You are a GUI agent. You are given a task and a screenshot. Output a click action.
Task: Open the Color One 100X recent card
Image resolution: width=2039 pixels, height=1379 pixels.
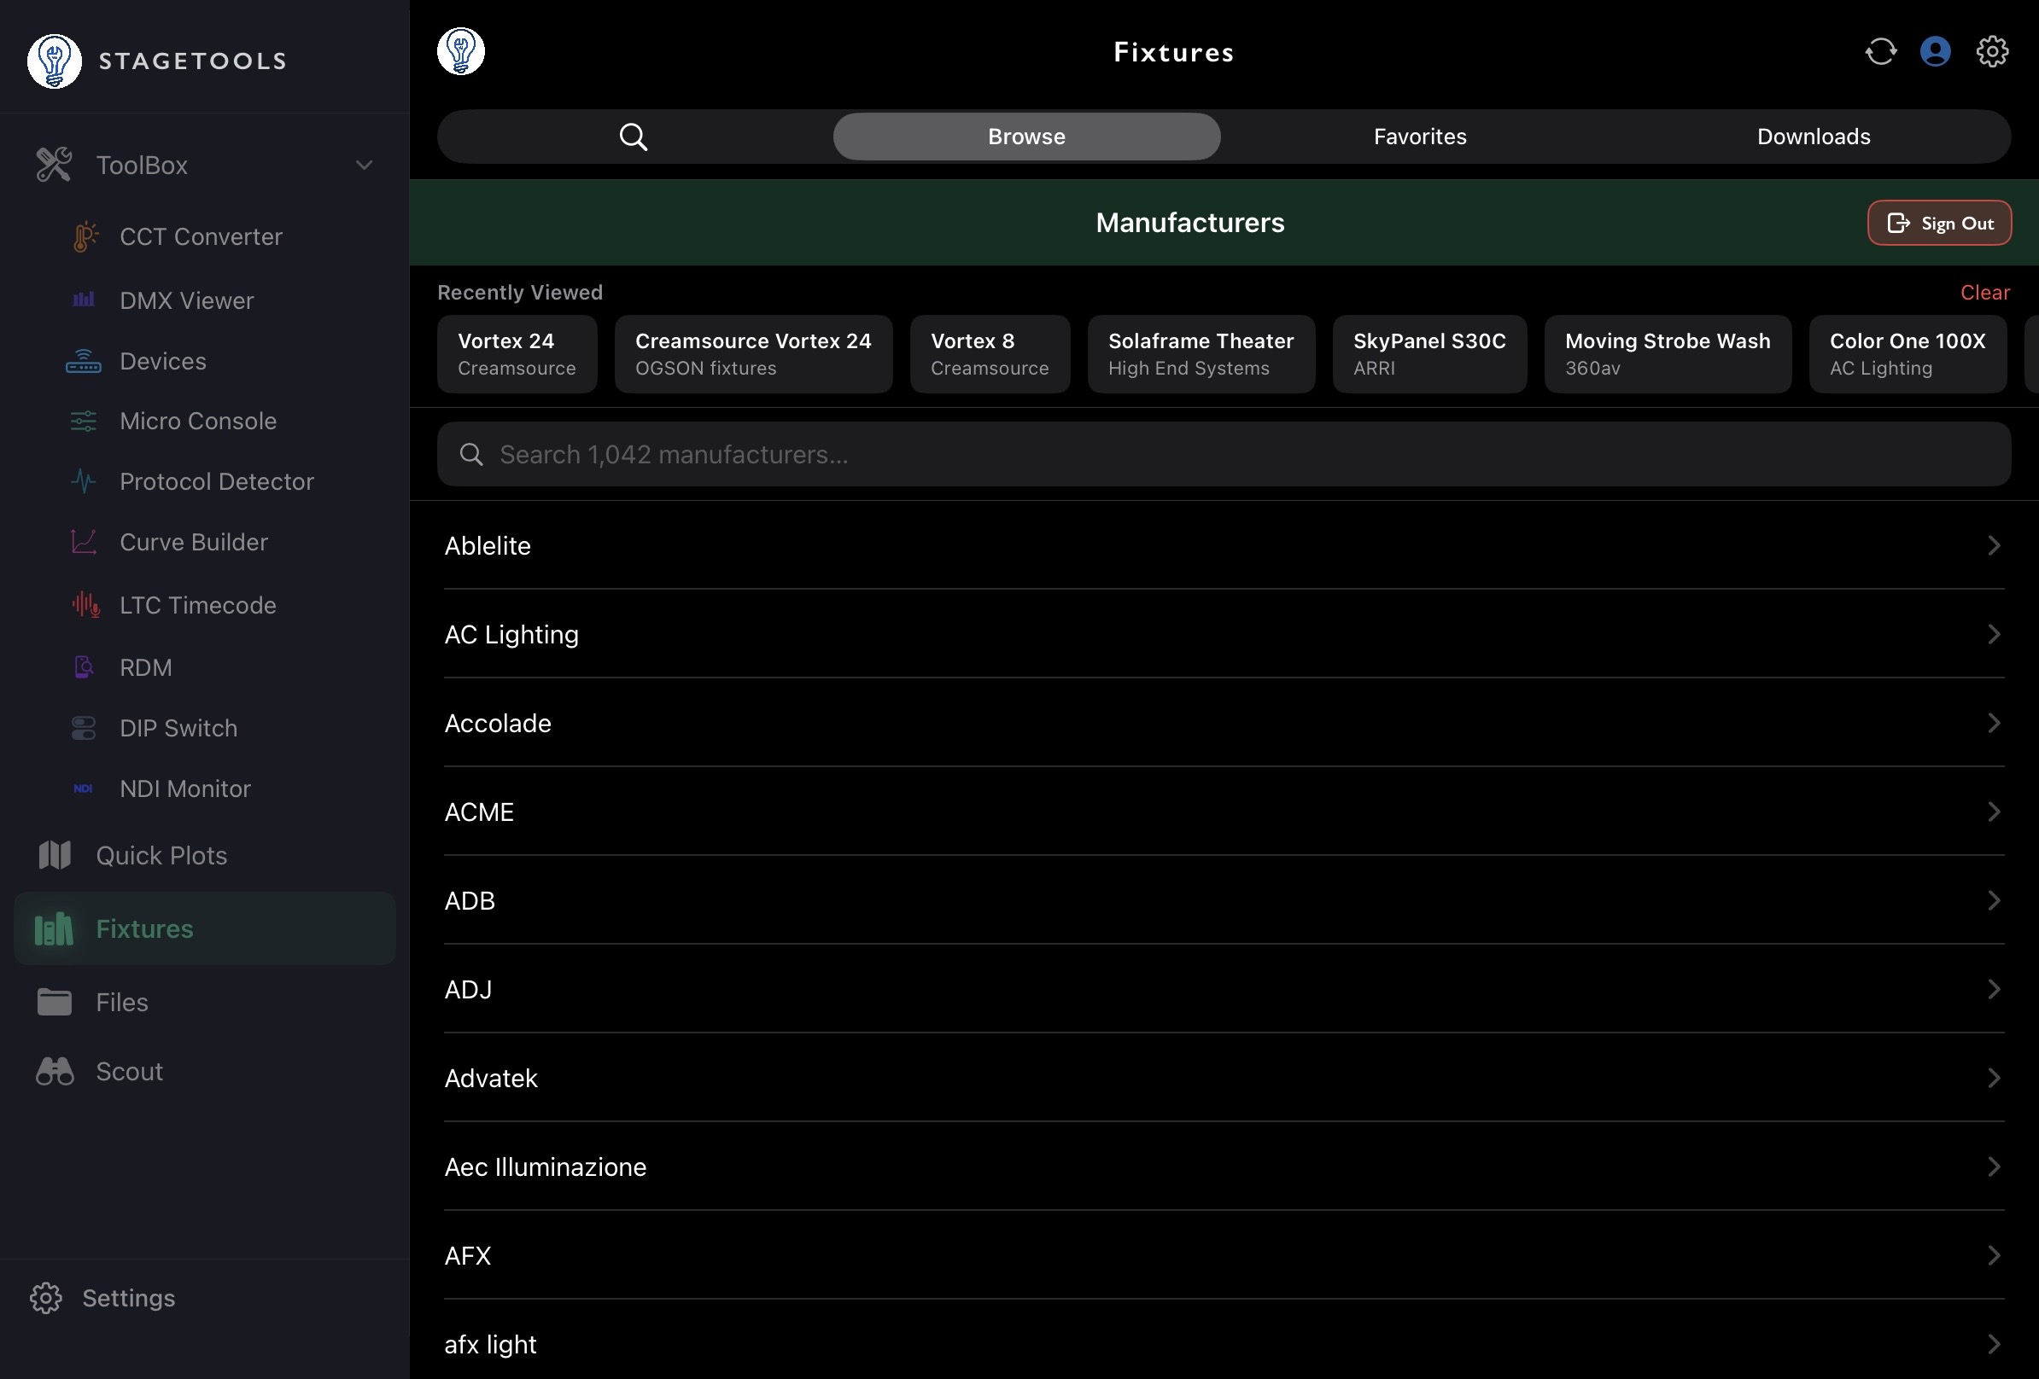[x=1908, y=354]
